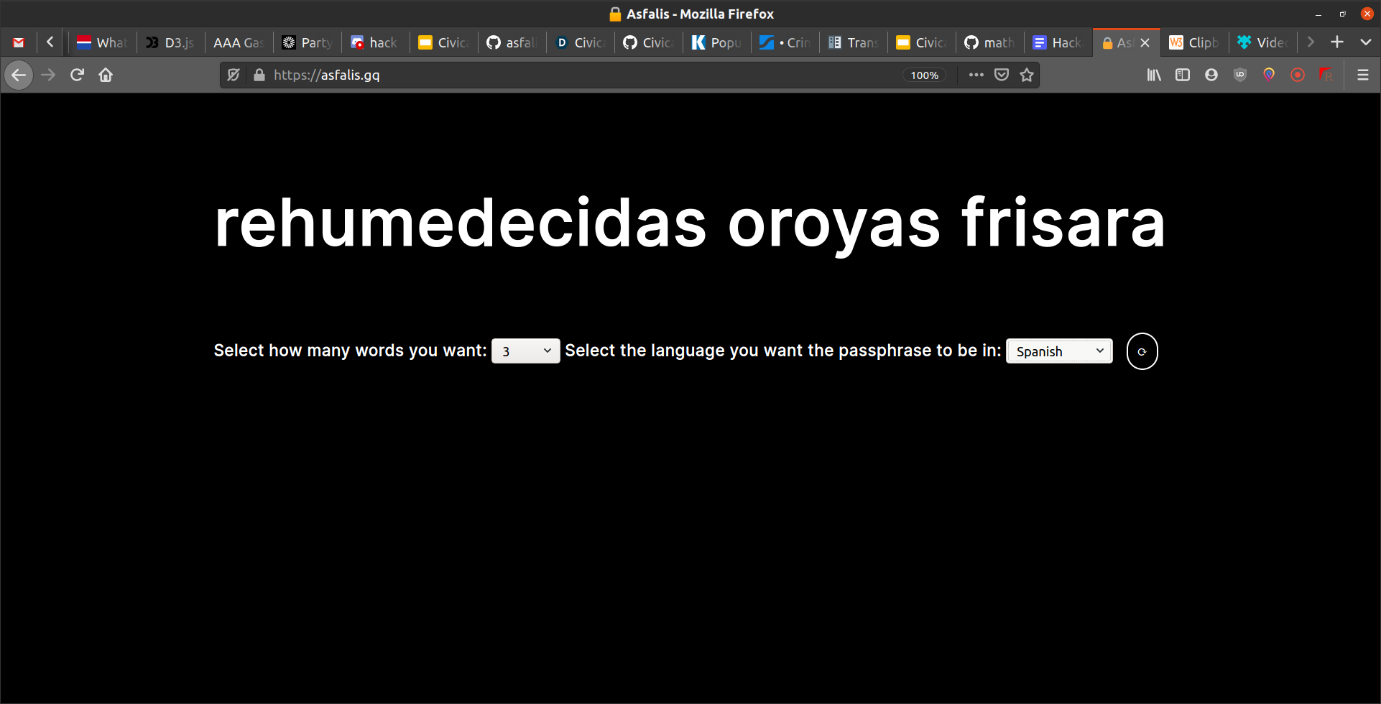Save page to Pocket

pyautogui.click(x=1002, y=75)
